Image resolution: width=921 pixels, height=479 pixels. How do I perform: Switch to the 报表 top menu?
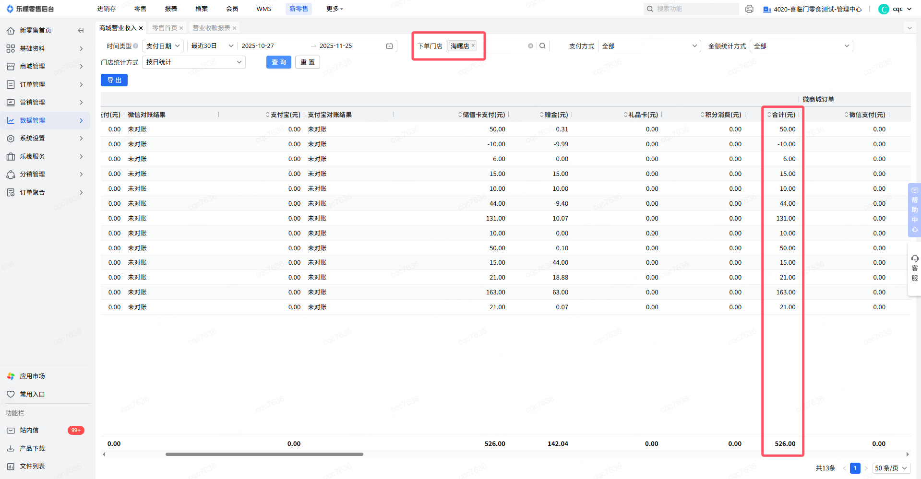[171, 9]
